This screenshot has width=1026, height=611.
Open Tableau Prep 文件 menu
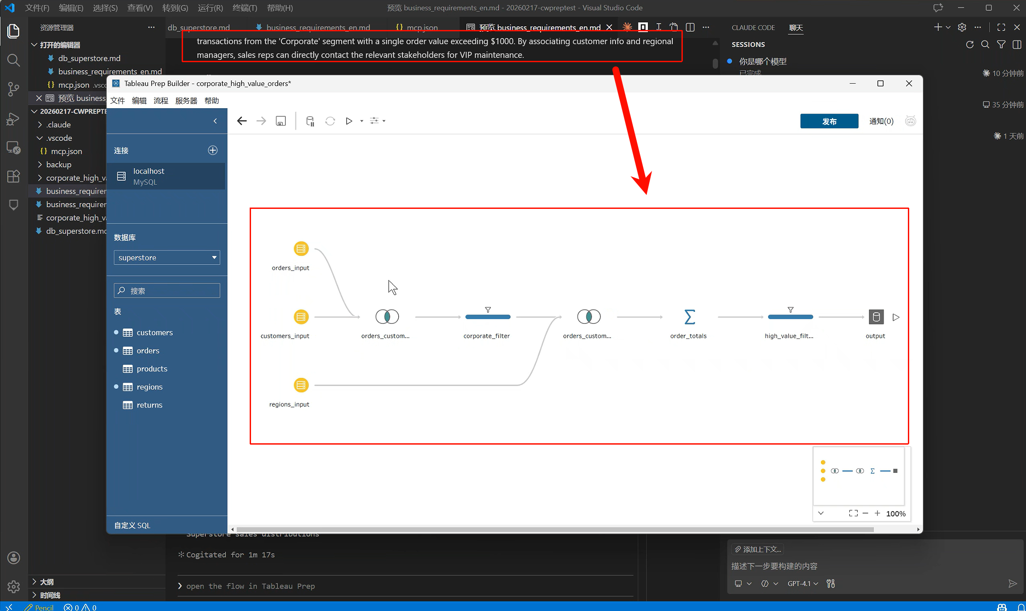coord(118,101)
